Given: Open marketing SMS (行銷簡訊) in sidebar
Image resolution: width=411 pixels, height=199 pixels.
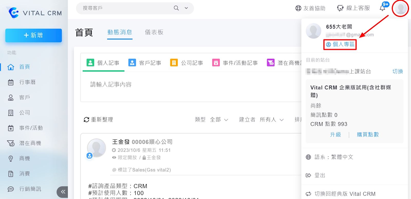Looking at the screenshot, I should coord(30,189).
